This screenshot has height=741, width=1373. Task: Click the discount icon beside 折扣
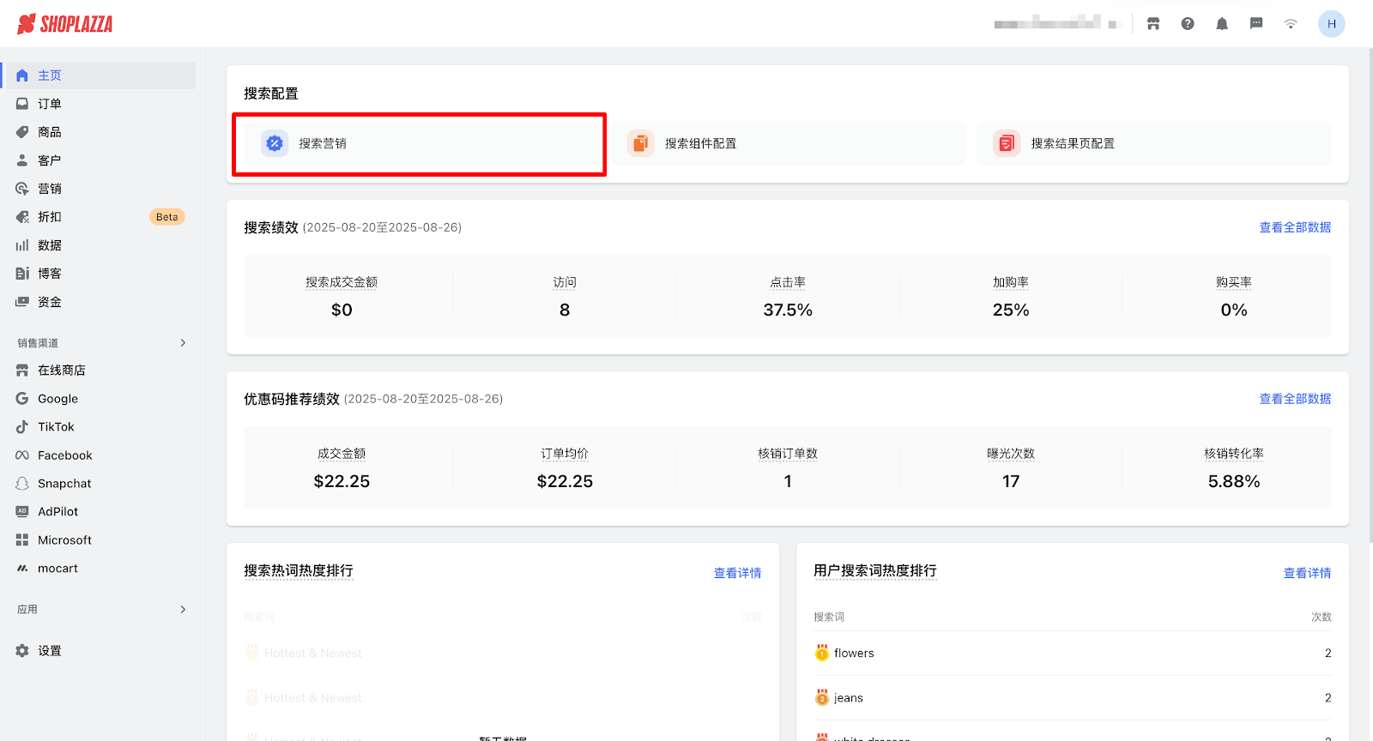tap(22, 217)
